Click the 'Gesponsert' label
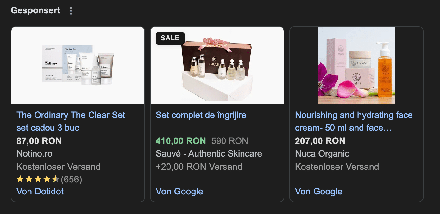The height and width of the screenshot is (214, 440). 35,10
